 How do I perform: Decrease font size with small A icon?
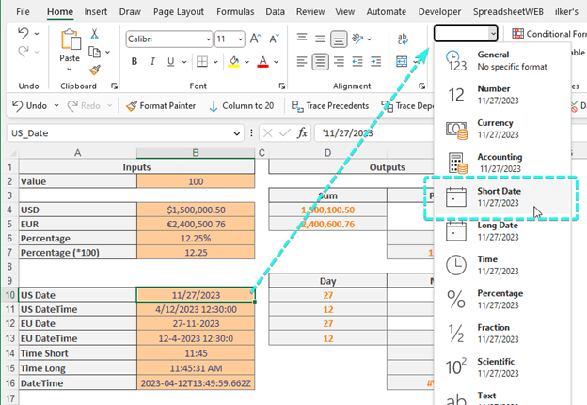[x=275, y=39]
